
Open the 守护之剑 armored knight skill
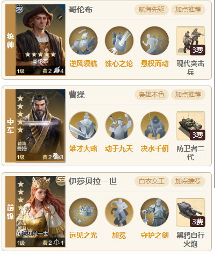154,212
